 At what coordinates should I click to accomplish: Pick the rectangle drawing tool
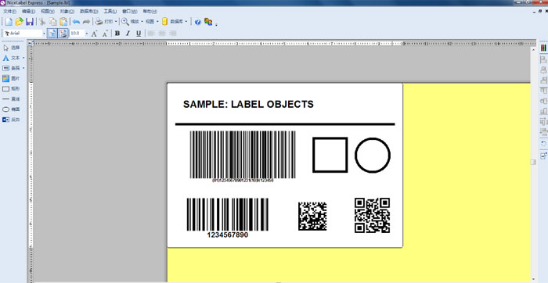coord(11,88)
